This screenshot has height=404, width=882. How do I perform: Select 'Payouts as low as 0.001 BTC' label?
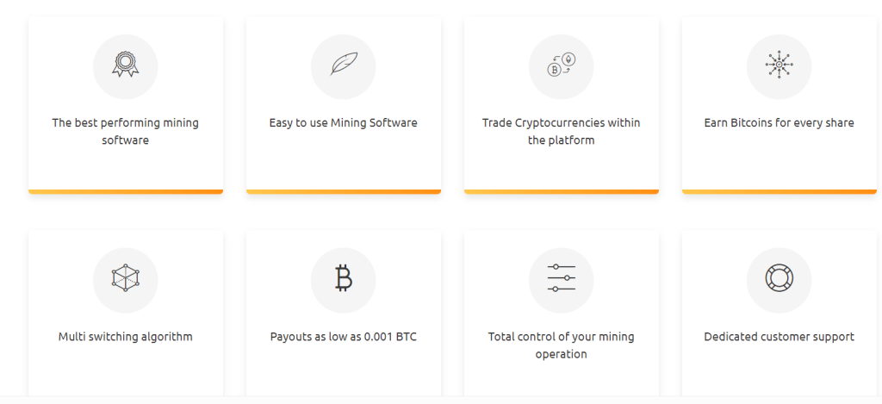344,337
